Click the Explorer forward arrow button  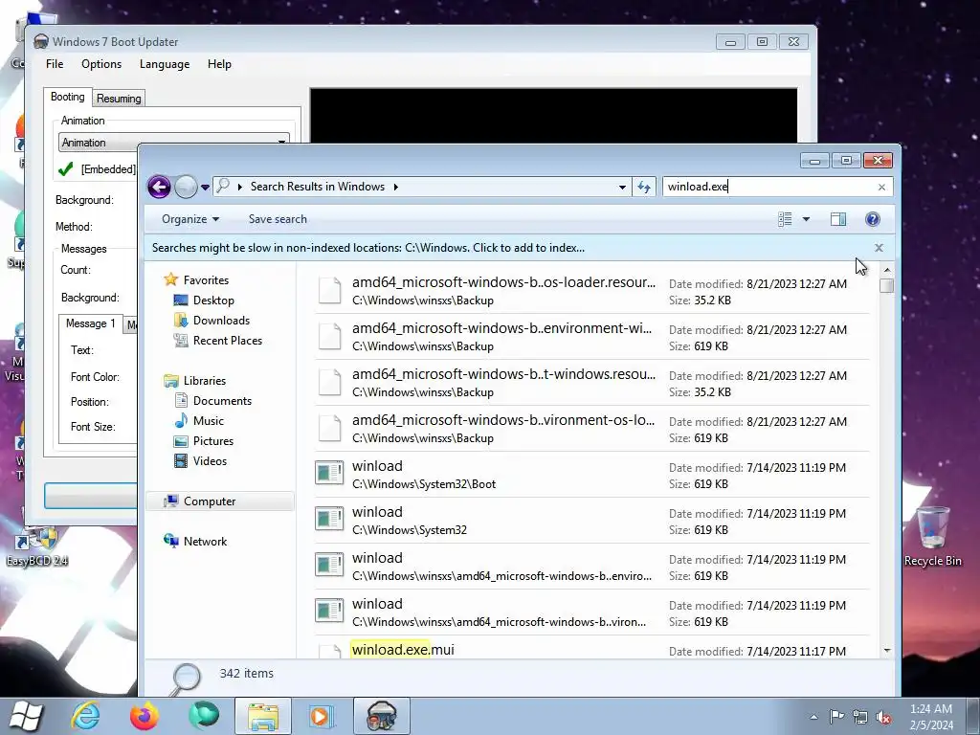[186, 187]
